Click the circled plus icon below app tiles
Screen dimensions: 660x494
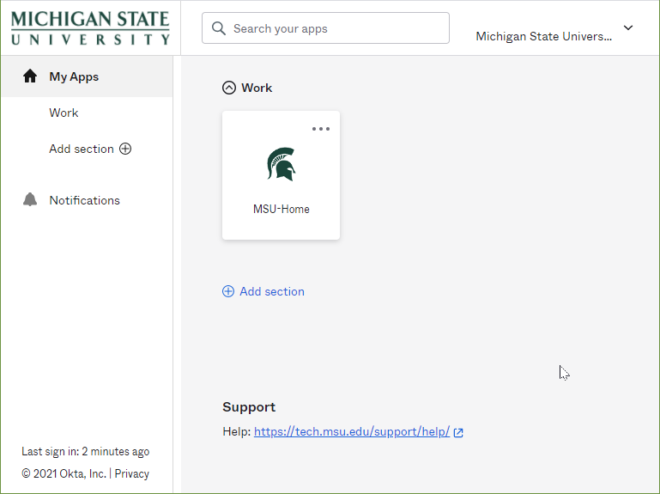[x=228, y=291]
